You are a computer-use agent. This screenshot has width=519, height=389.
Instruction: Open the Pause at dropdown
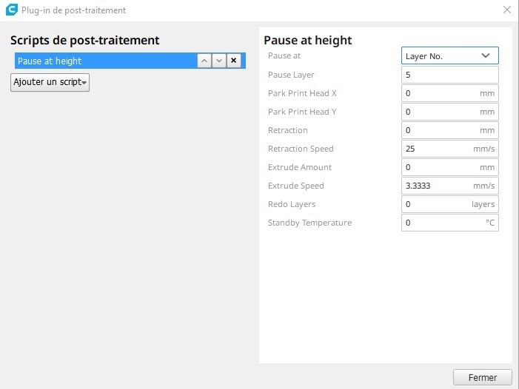pyautogui.click(x=449, y=55)
